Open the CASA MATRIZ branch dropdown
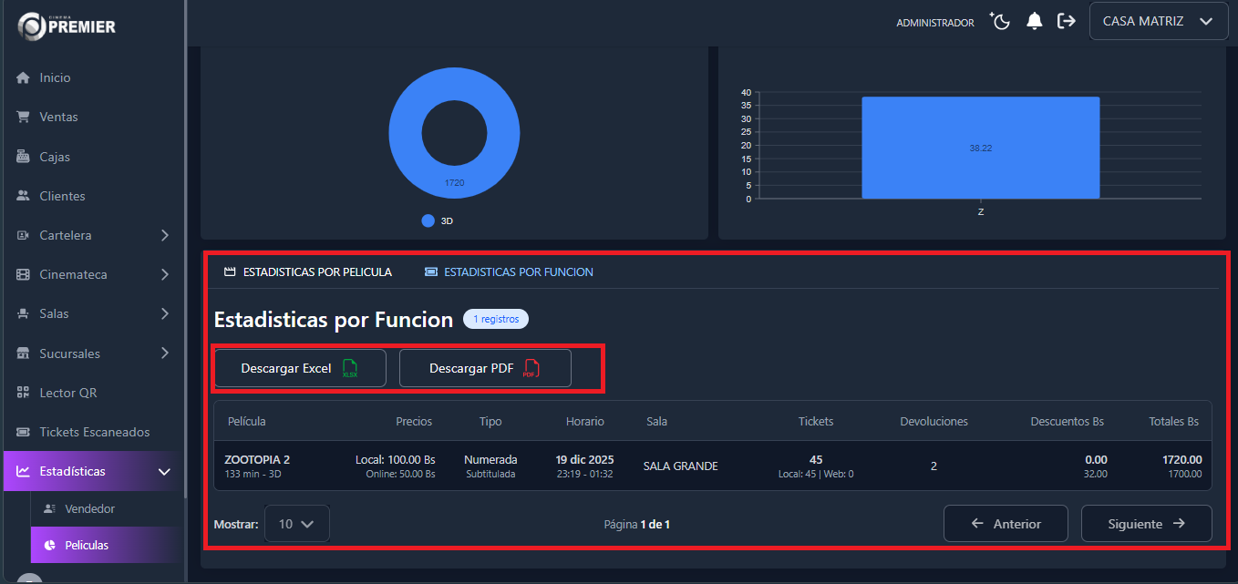The image size is (1238, 584). point(1158,22)
